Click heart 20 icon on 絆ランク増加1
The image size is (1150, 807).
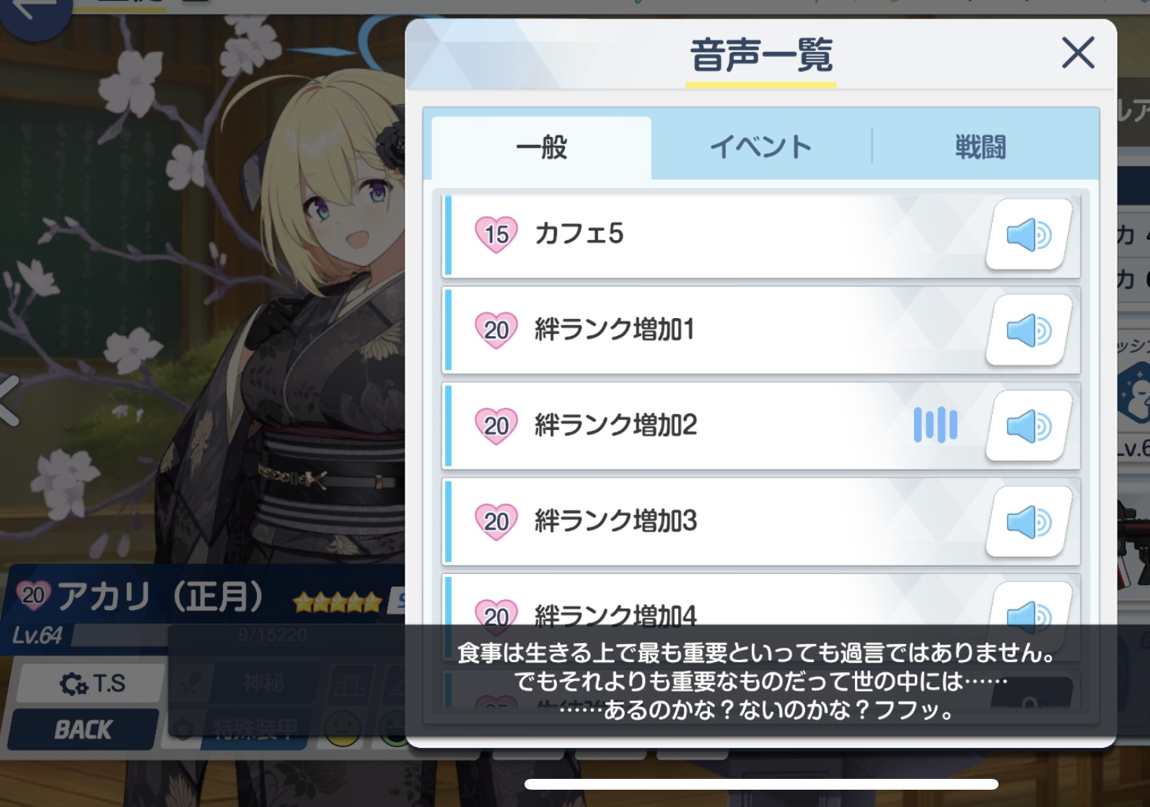click(496, 330)
